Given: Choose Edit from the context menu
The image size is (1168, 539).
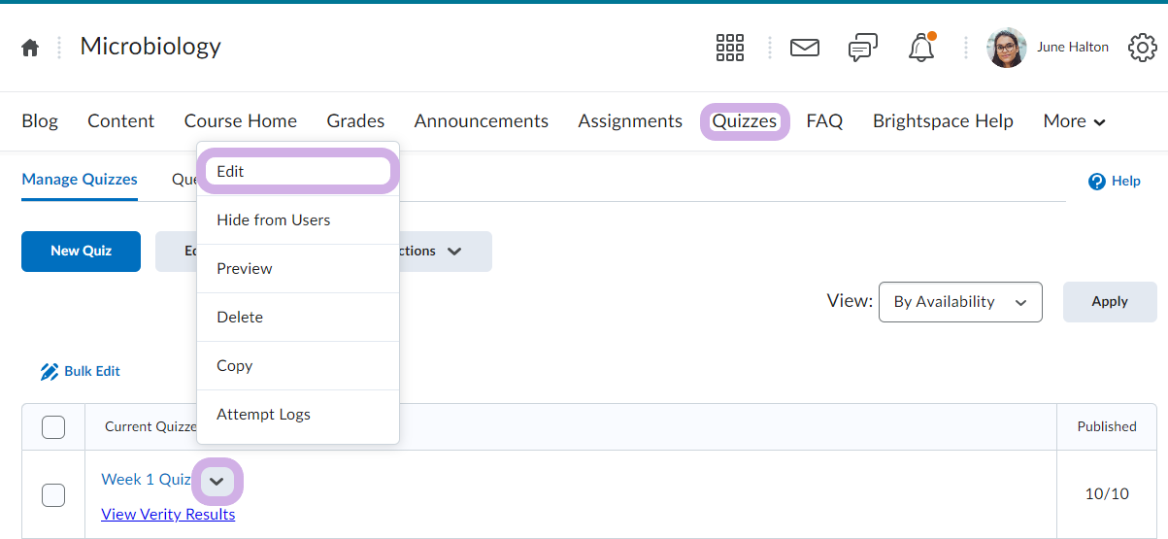Looking at the screenshot, I should [297, 171].
